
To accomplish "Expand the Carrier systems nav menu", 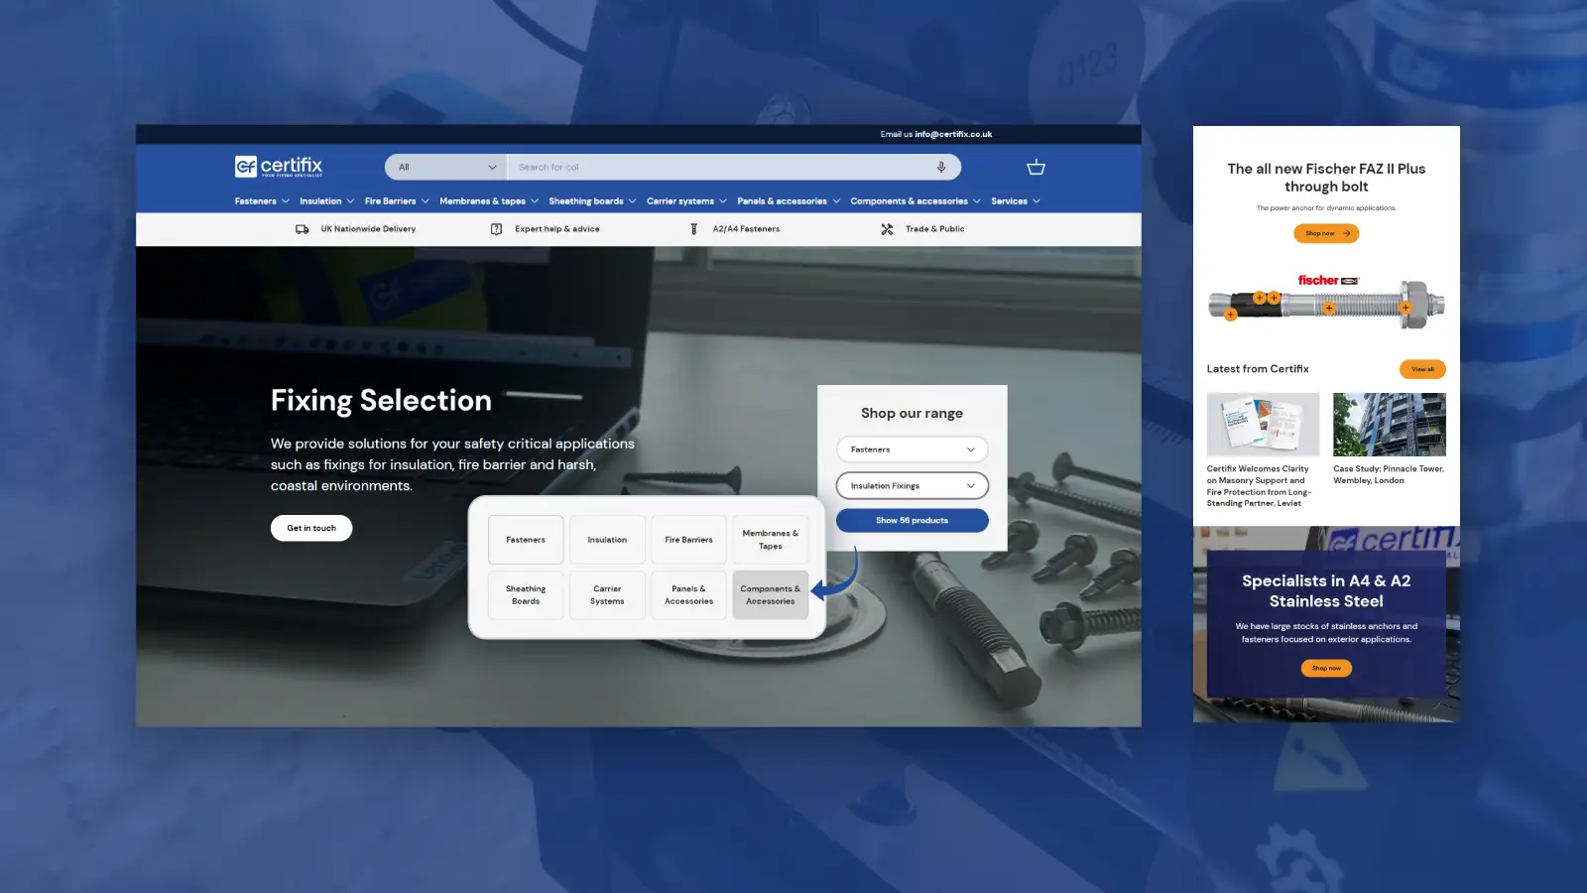I will pyautogui.click(x=686, y=201).
